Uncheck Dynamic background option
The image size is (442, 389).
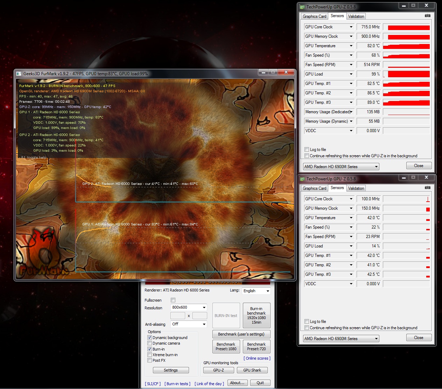(150, 338)
